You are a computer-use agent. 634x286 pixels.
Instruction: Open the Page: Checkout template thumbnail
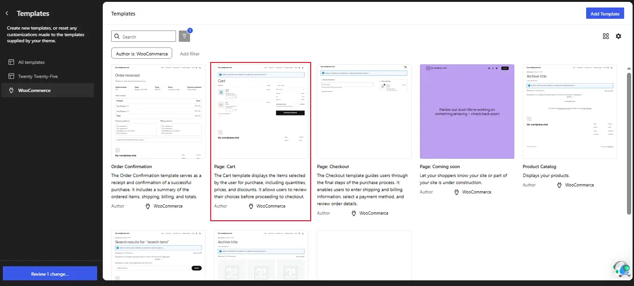pyautogui.click(x=364, y=111)
